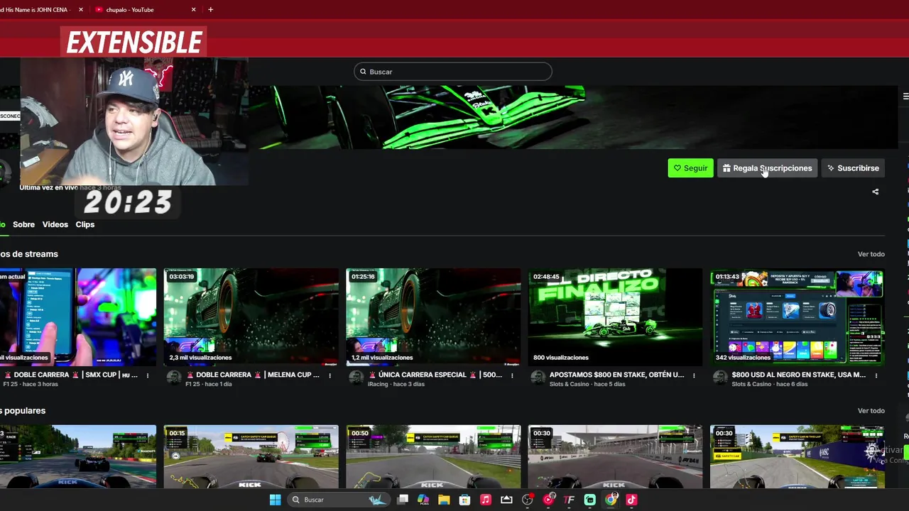Open TikTok app from taskbar

tap(631, 500)
